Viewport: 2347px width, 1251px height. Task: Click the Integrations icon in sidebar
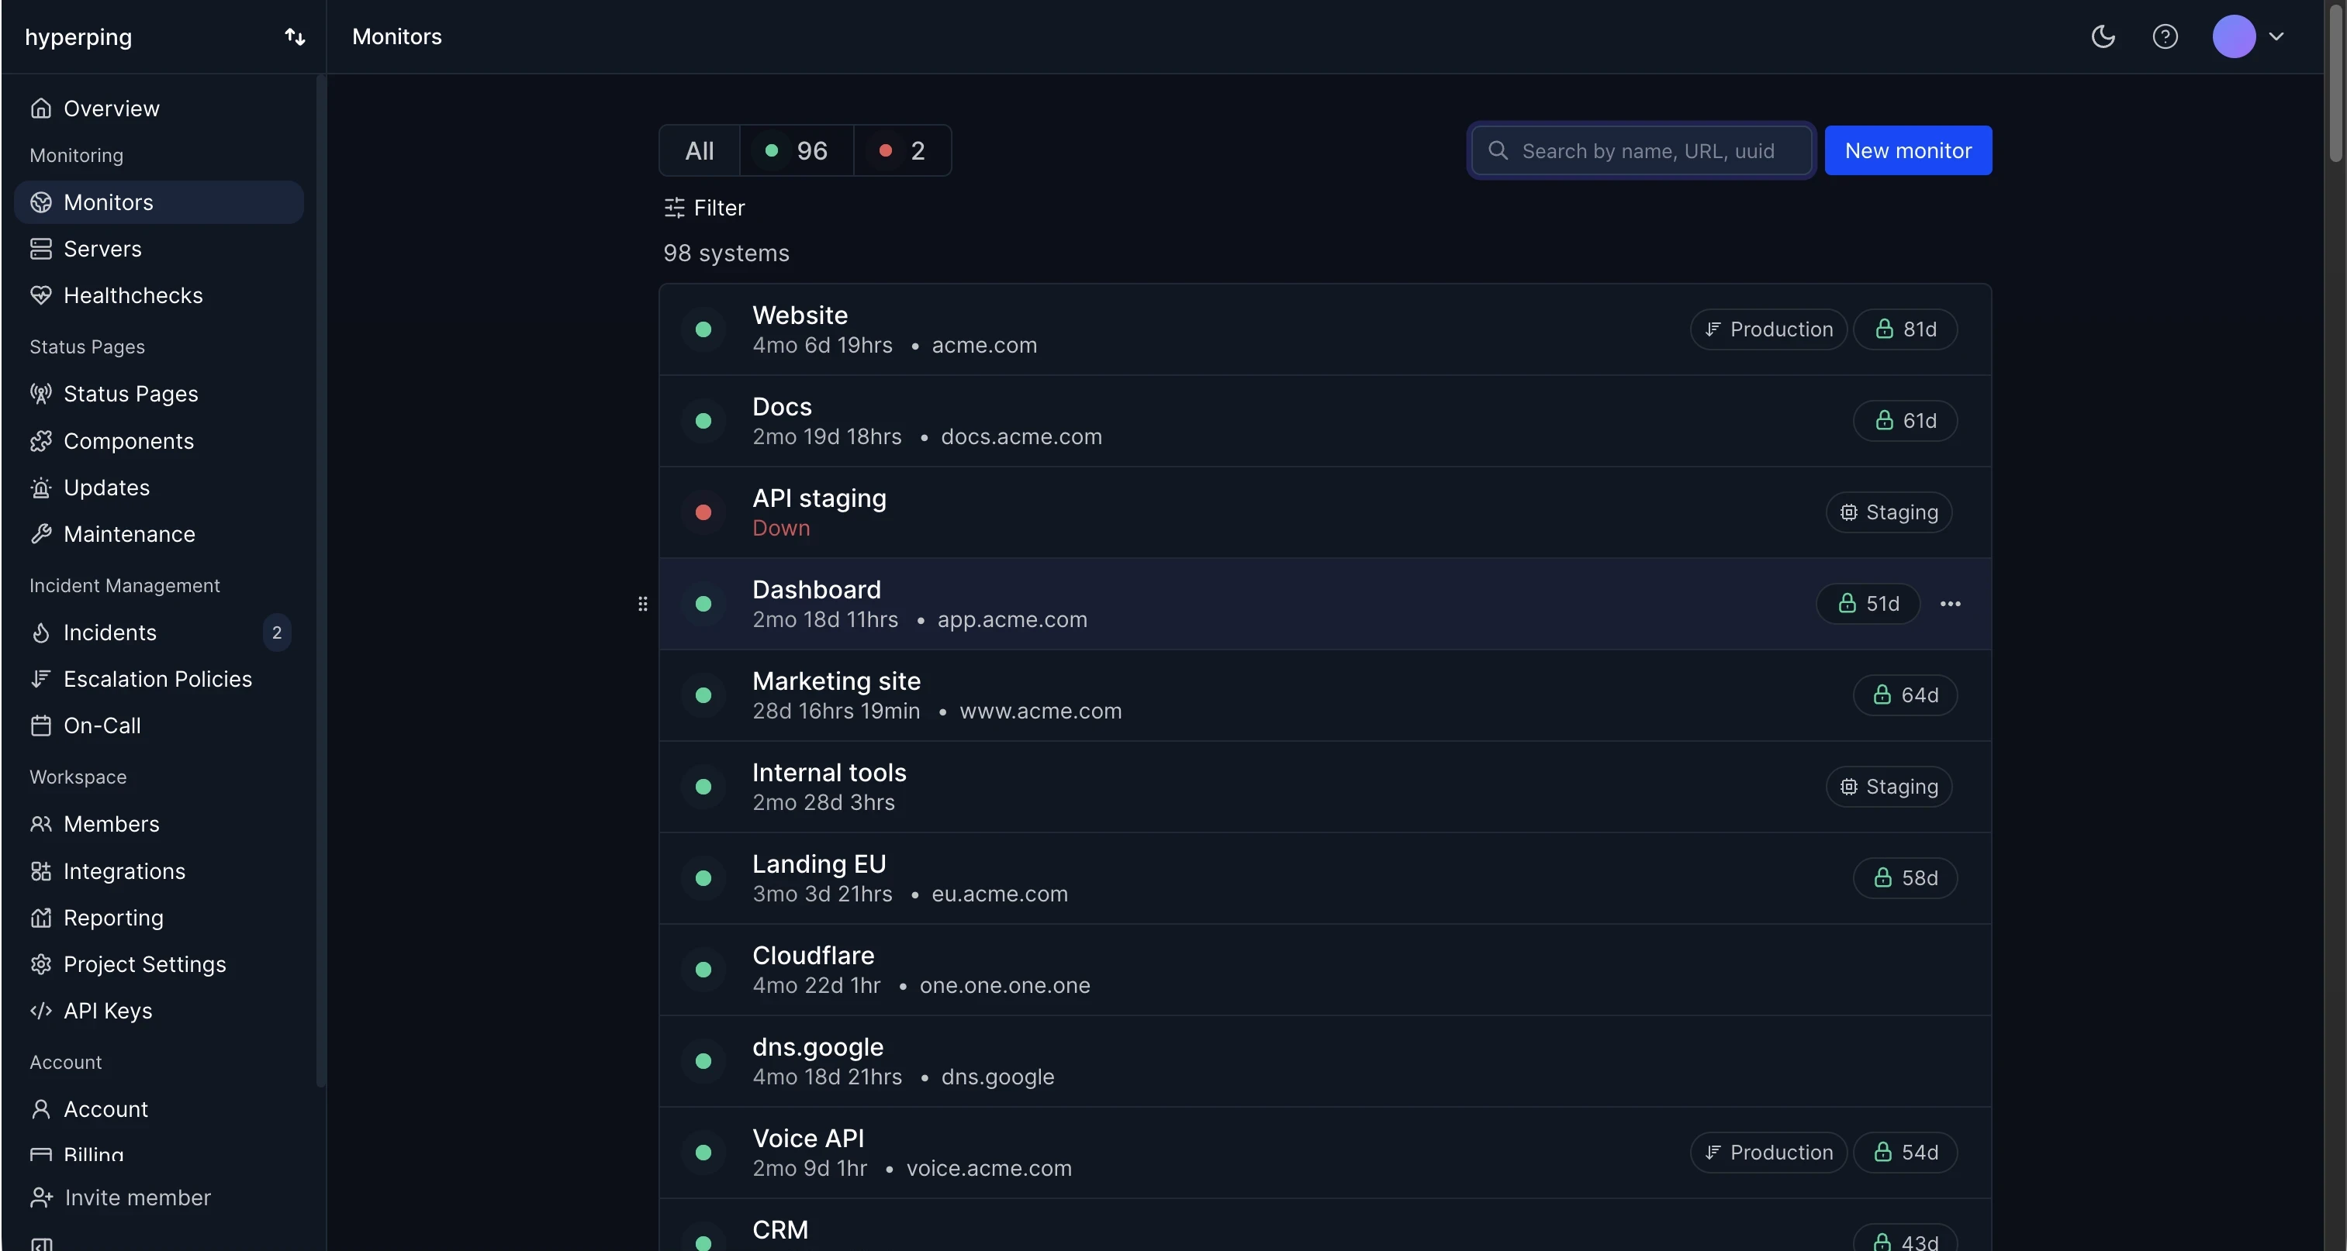[x=41, y=871]
